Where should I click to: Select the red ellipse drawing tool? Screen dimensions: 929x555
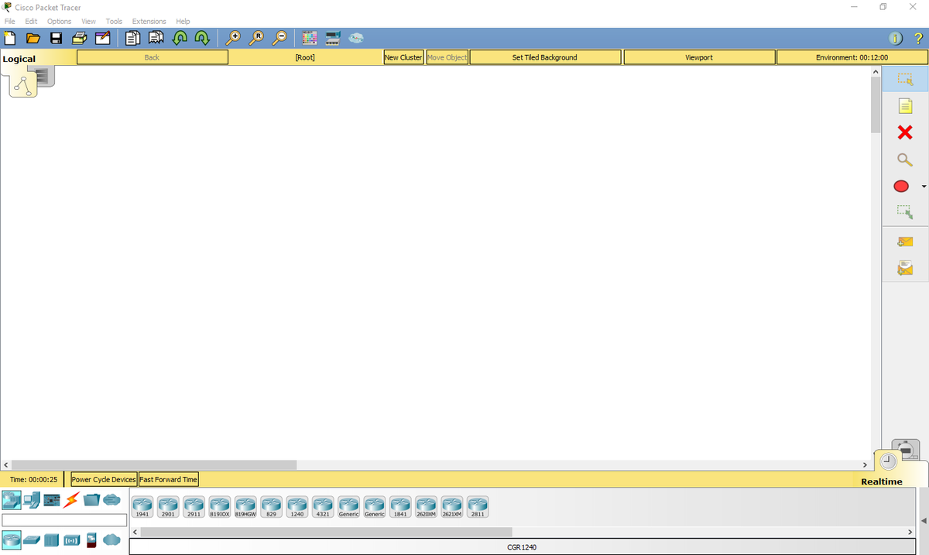point(901,186)
